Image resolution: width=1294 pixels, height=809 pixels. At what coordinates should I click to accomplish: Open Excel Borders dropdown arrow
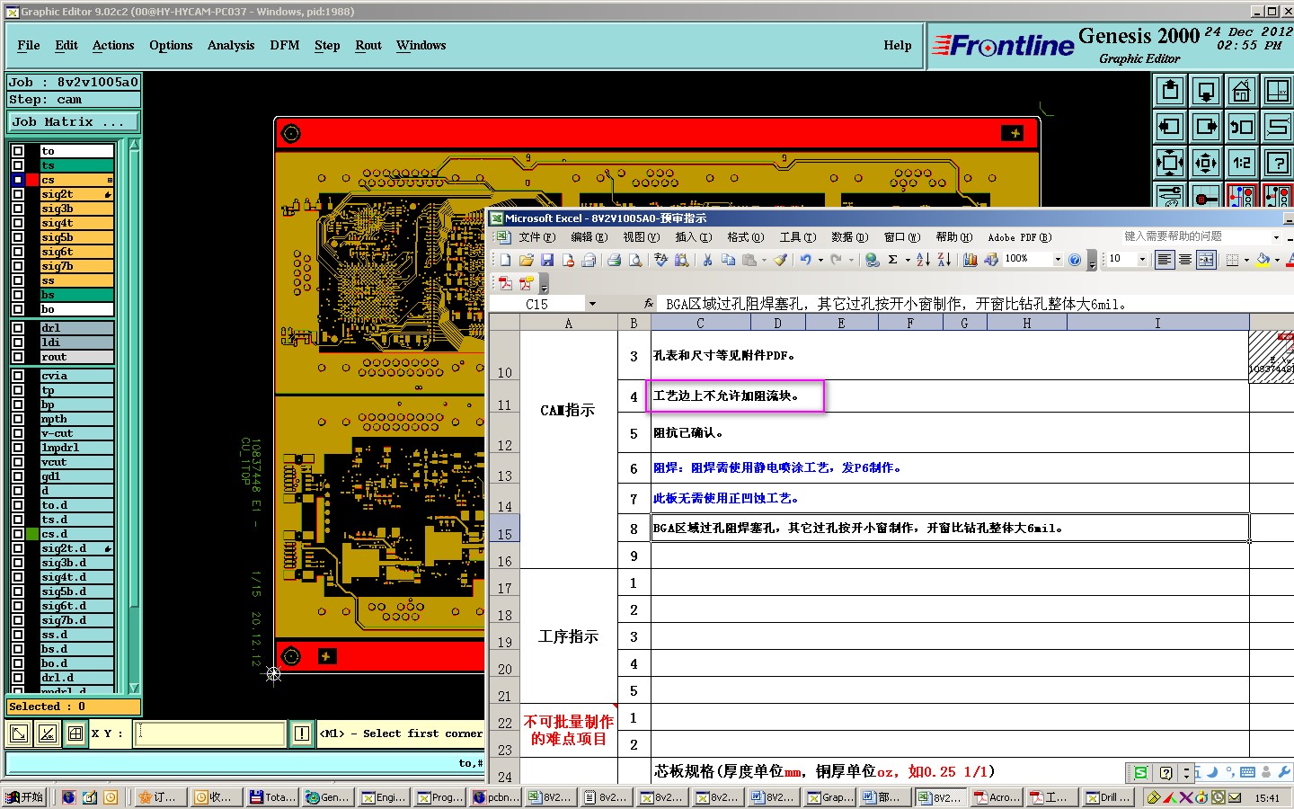tap(1246, 260)
